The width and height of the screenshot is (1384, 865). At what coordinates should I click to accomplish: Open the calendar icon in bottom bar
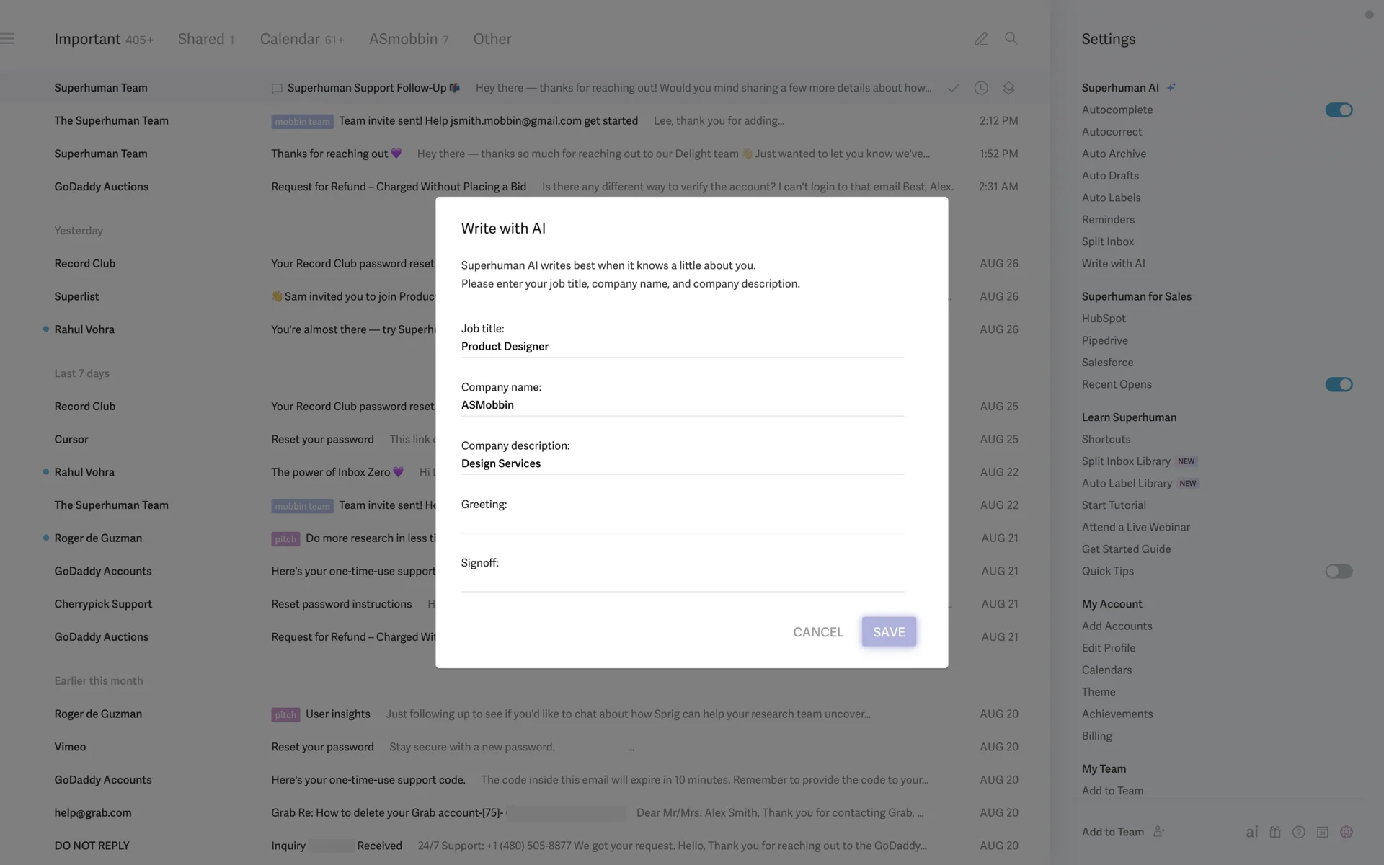point(1323,832)
